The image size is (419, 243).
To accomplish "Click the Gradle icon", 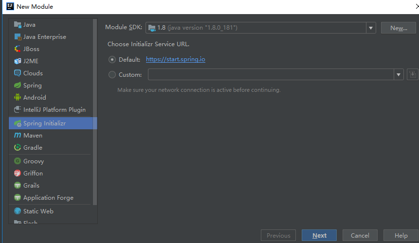I will 18,147.
